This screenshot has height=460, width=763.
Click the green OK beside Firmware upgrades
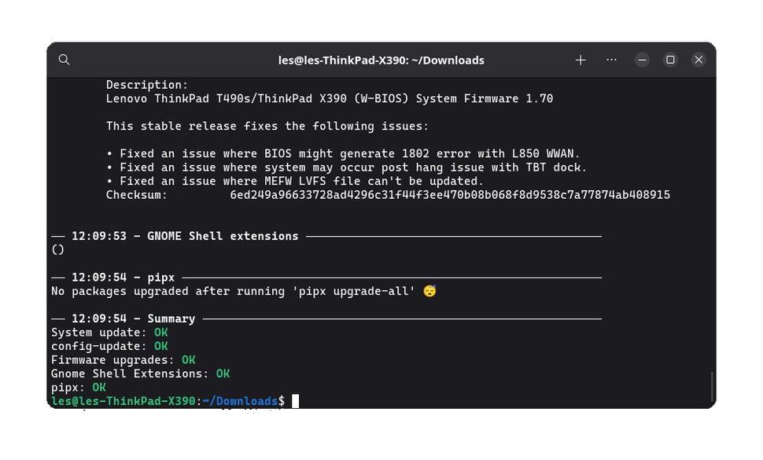(187, 359)
